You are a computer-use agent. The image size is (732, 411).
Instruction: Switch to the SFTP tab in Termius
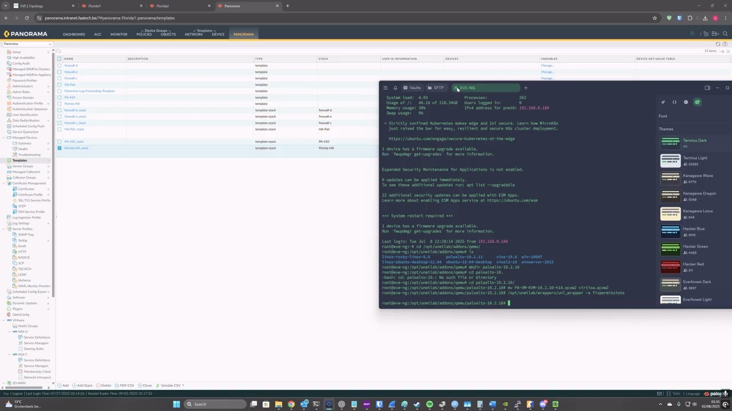tap(436, 88)
